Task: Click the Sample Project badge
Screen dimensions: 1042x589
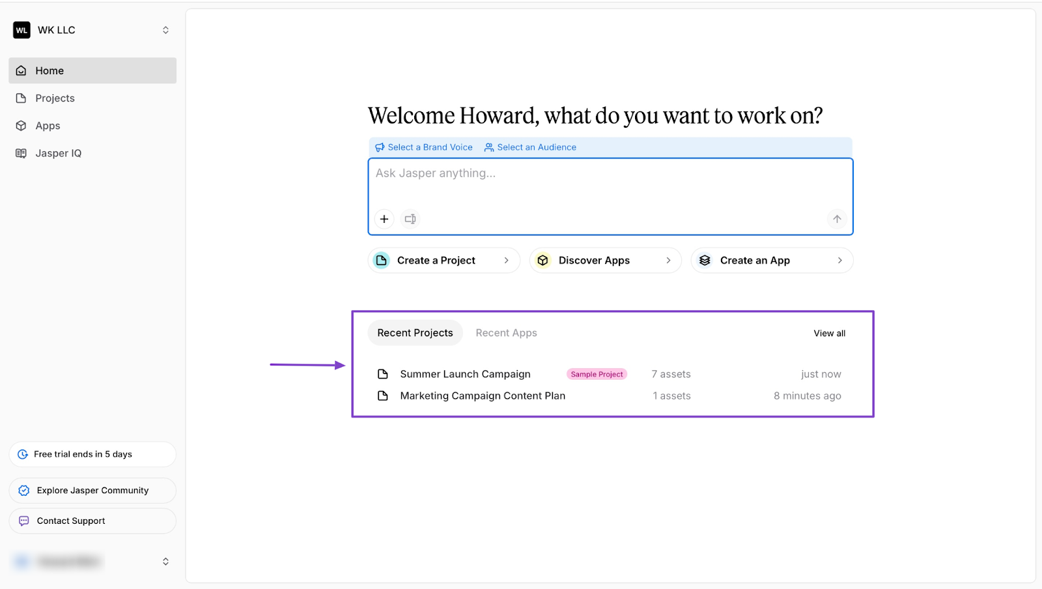Action: (597, 374)
